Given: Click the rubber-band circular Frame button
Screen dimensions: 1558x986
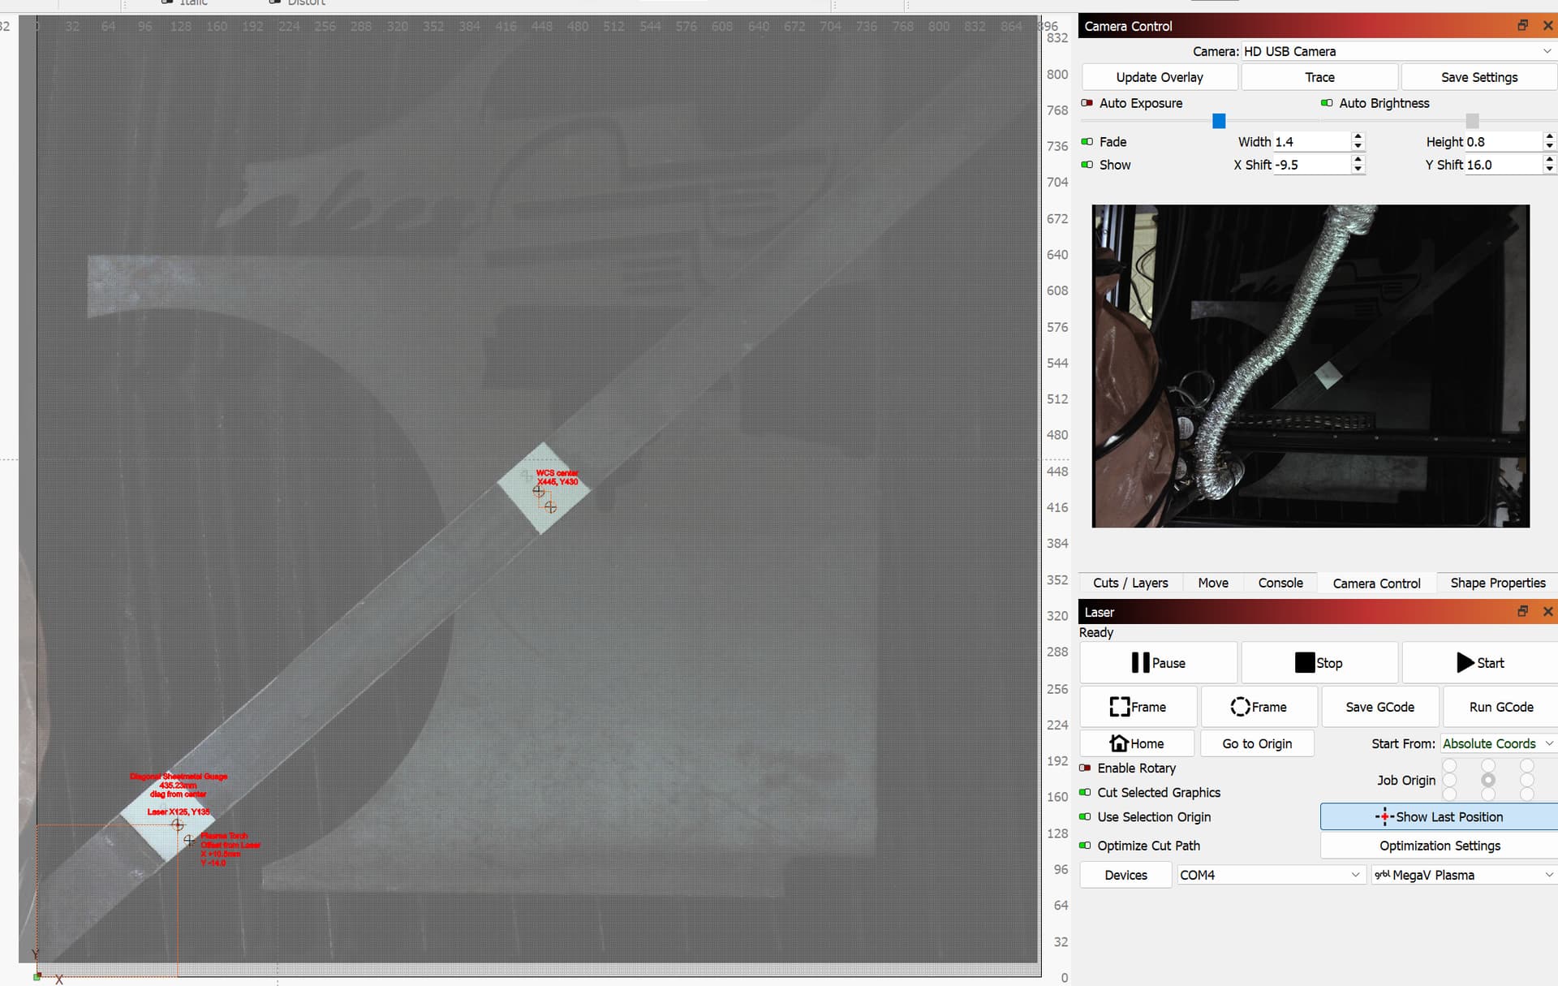Looking at the screenshot, I should 1259,707.
